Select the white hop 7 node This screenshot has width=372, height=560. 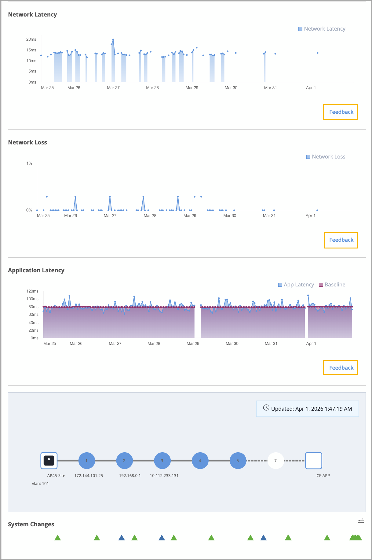click(275, 461)
